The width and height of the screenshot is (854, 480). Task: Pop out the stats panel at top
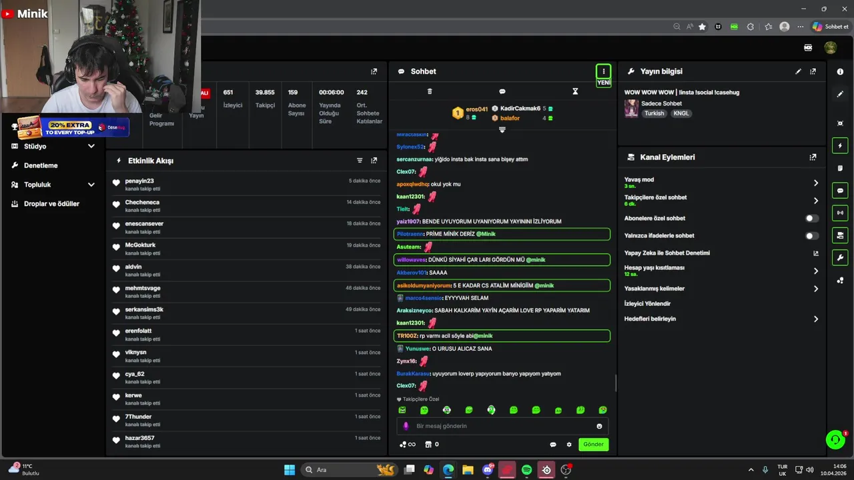[374, 71]
